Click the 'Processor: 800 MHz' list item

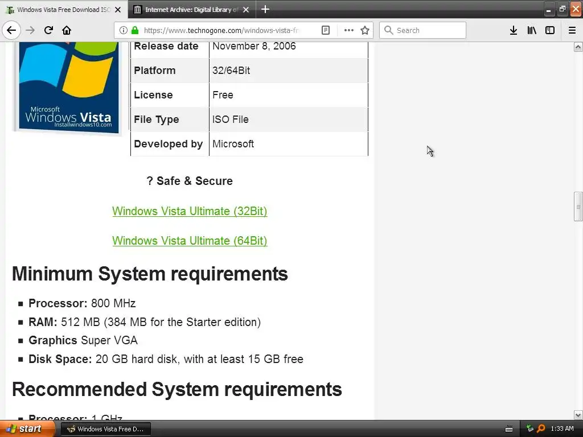tap(82, 303)
